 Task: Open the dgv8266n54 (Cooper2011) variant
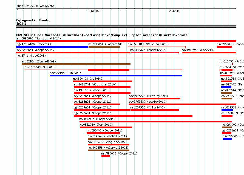tap(73, 53)
